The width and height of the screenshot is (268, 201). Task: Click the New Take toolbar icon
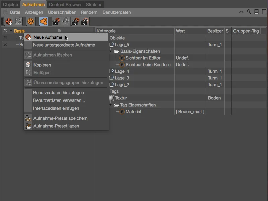coord(9,21)
